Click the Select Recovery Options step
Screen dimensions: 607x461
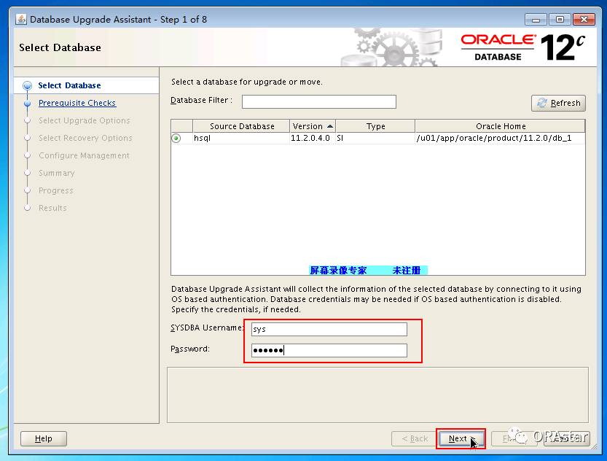[85, 138]
